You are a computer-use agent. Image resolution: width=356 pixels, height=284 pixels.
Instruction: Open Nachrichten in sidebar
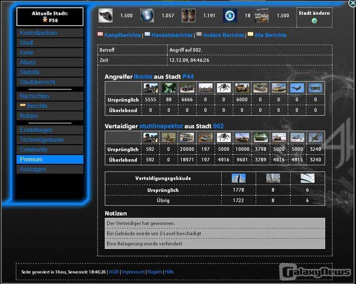click(x=50, y=96)
